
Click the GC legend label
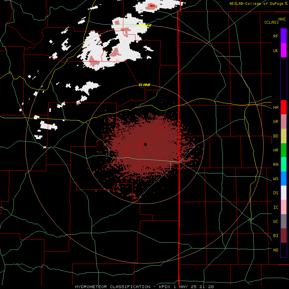pyautogui.click(x=276, y=222)
